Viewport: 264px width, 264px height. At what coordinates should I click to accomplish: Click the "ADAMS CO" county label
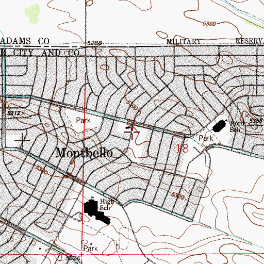[25, 41]
